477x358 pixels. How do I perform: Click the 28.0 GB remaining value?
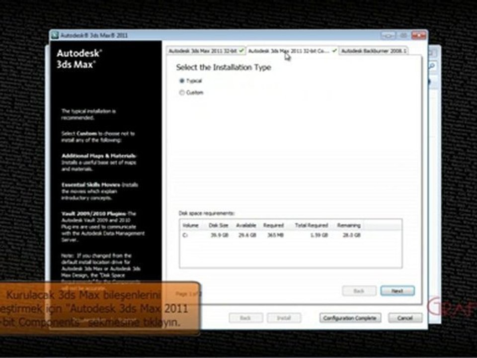tap(351, 235)
